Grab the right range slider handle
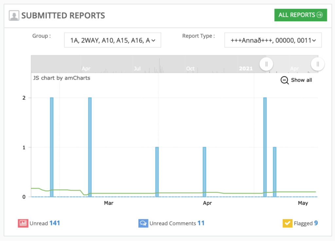The width and height of the screenshot is (335, 241). 318,64
